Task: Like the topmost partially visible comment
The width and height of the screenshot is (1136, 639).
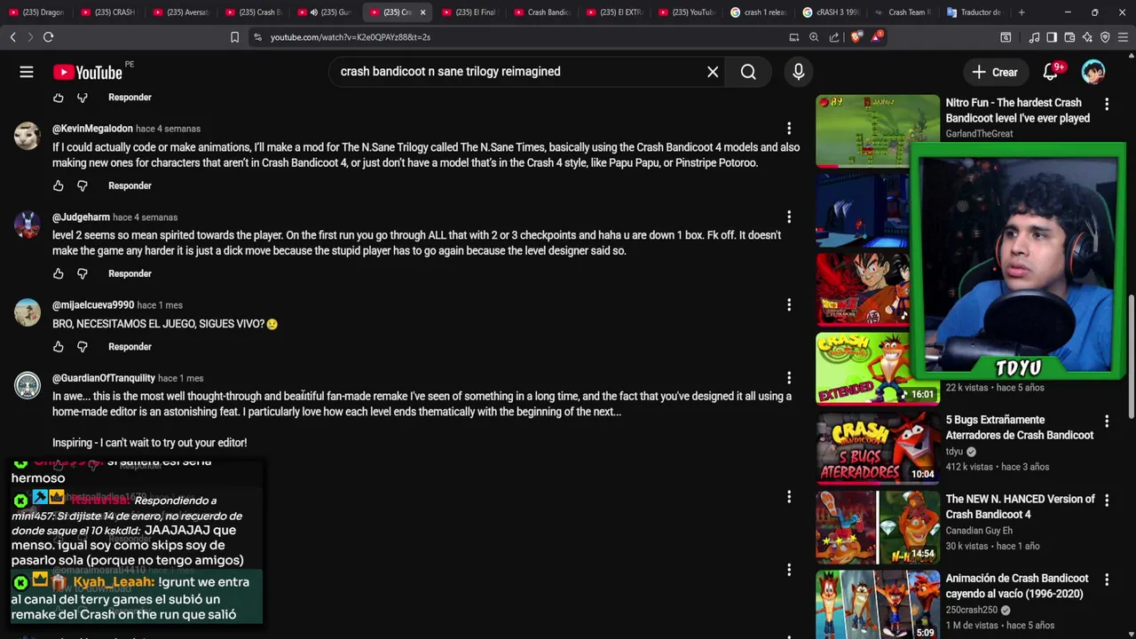Action: click(x=59, y=98)
